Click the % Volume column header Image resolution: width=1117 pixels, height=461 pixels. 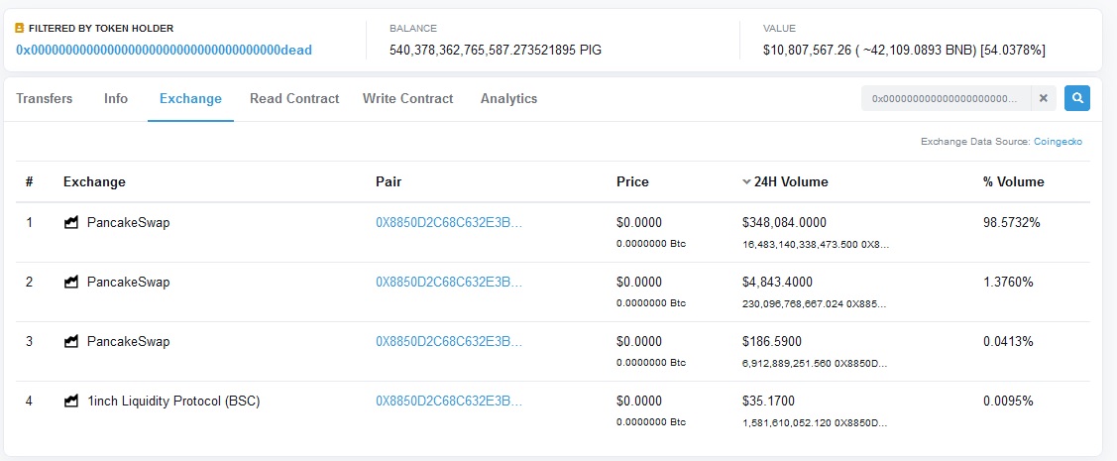coord(1014,181)
